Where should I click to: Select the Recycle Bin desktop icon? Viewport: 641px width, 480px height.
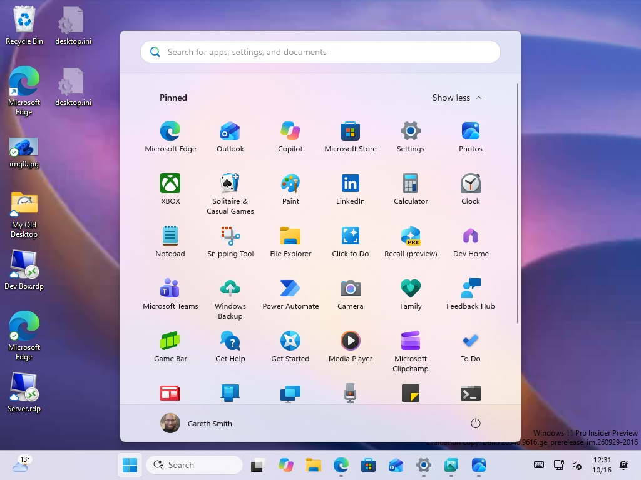click(x=24, y=25)
